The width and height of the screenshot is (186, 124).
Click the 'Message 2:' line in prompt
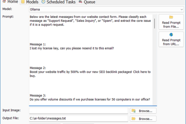38,68
